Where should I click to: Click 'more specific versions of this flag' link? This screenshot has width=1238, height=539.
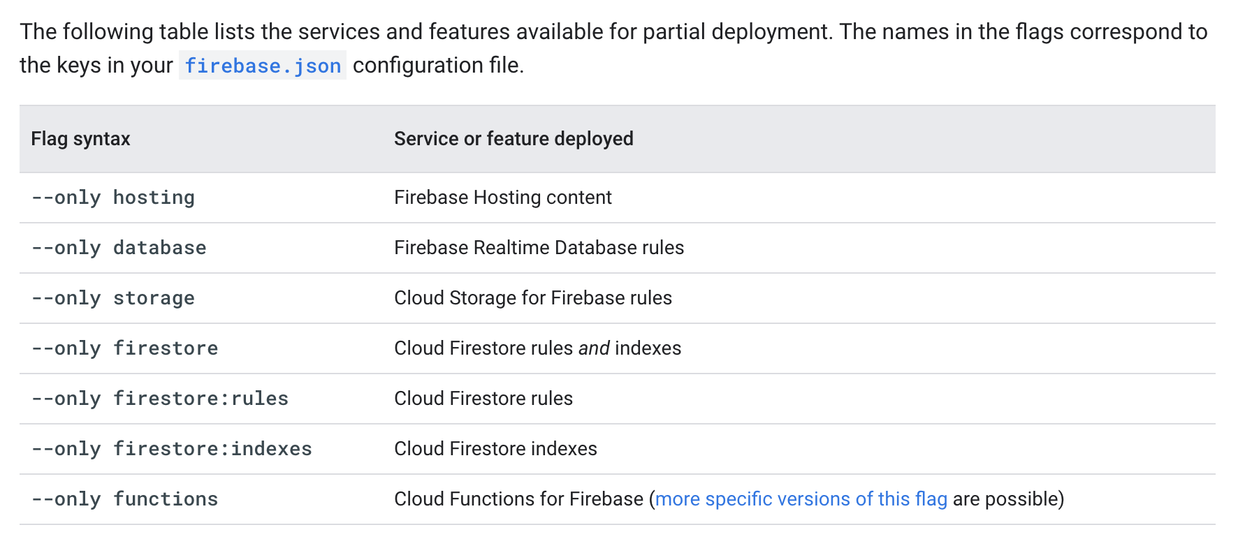click(x=801, y=499)
